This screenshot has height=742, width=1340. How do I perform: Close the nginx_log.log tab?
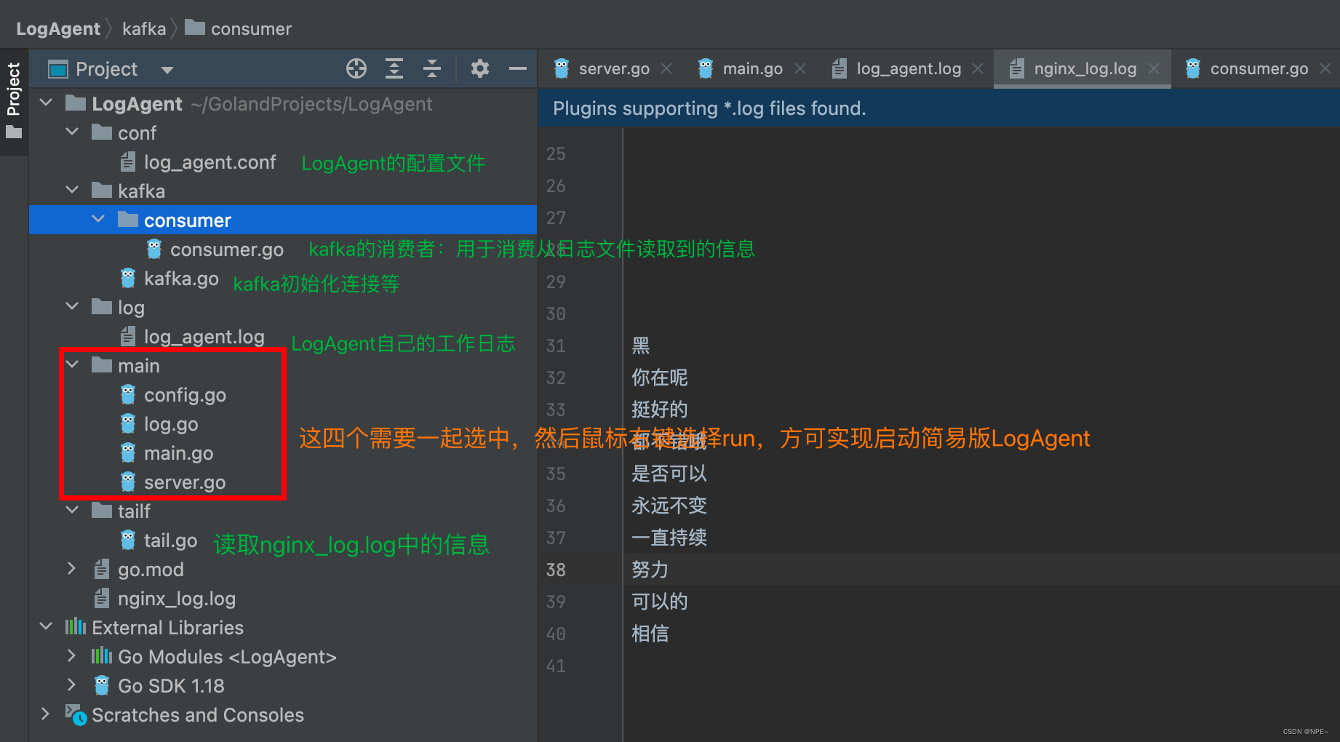pos(1153,68)
